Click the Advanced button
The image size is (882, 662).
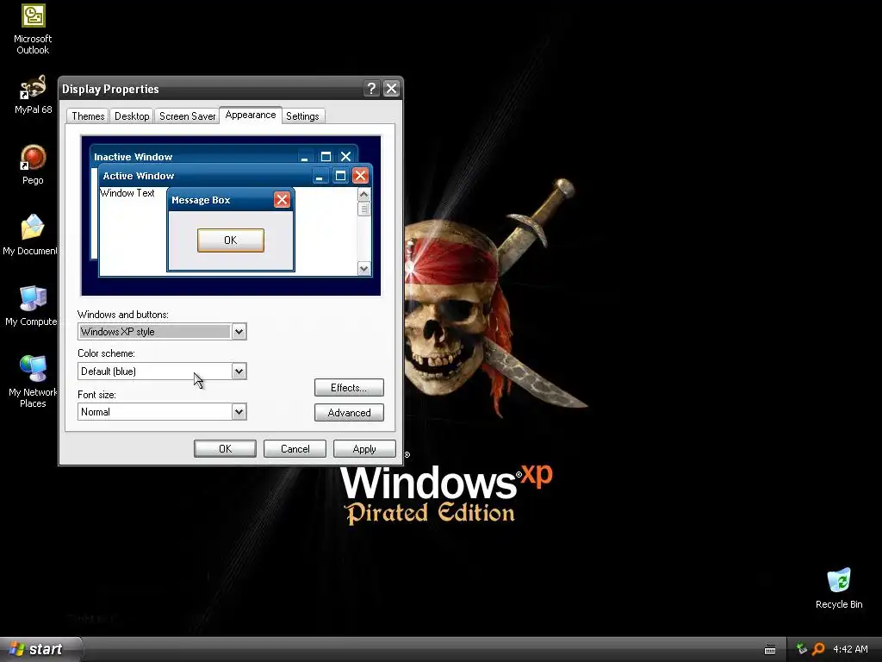349,413
